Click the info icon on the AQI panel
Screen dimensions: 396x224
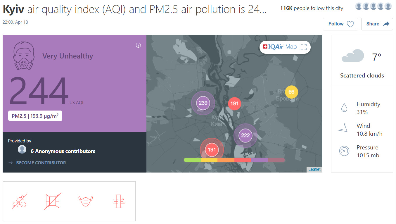139,45
